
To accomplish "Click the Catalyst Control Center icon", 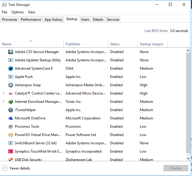I will (x=11, y=94).
